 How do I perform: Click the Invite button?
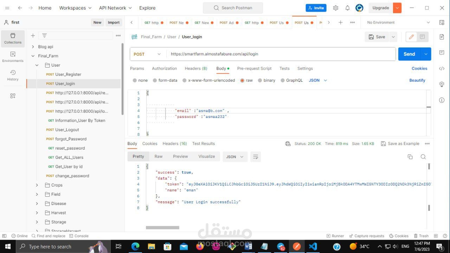coord(316,8)
